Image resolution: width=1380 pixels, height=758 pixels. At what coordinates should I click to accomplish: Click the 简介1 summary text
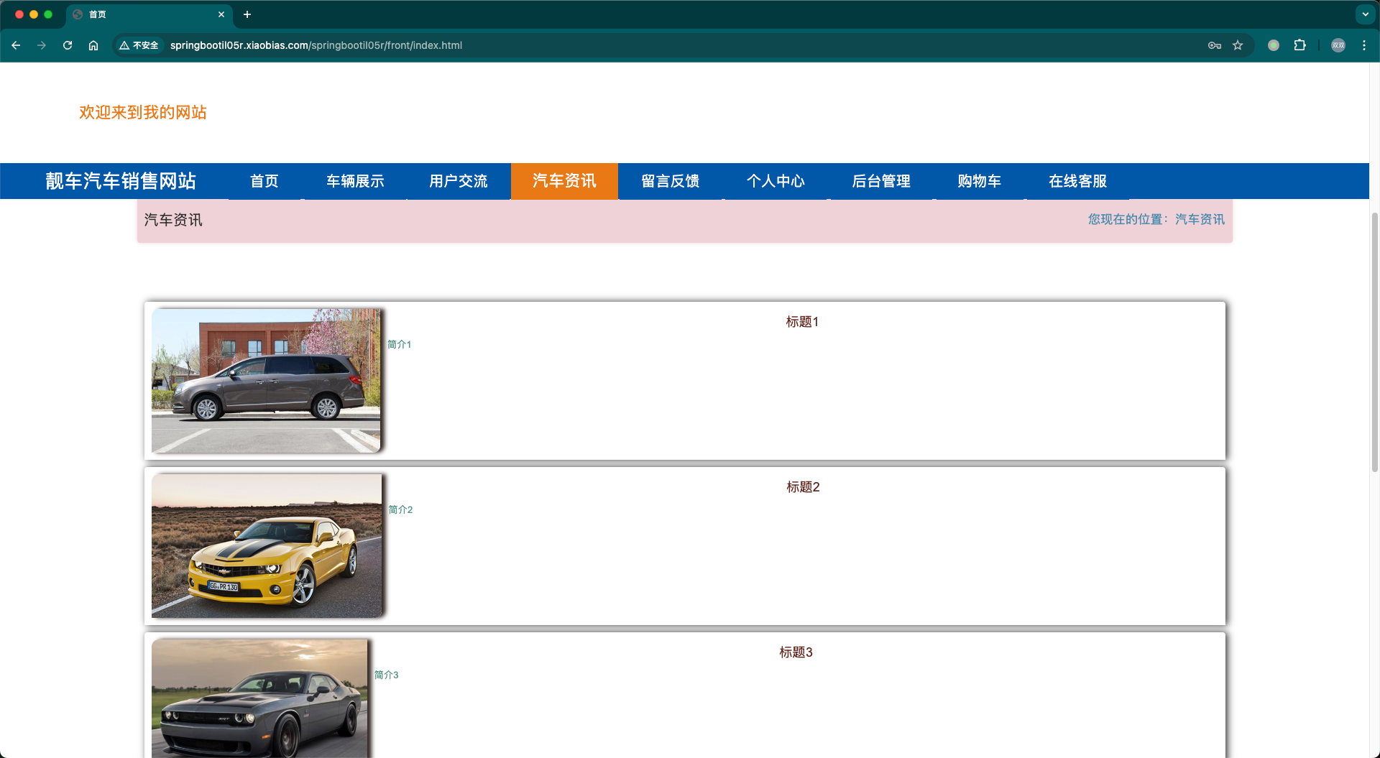click(x=400, y=345)
